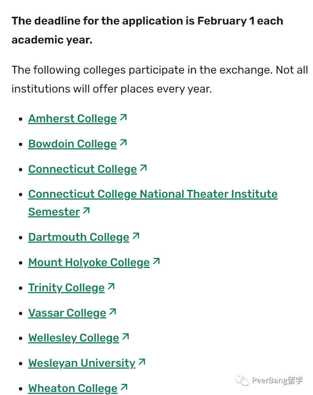Visit the Wellesley College link
Viewport: 313px width, 395px height.
point(74,338)
